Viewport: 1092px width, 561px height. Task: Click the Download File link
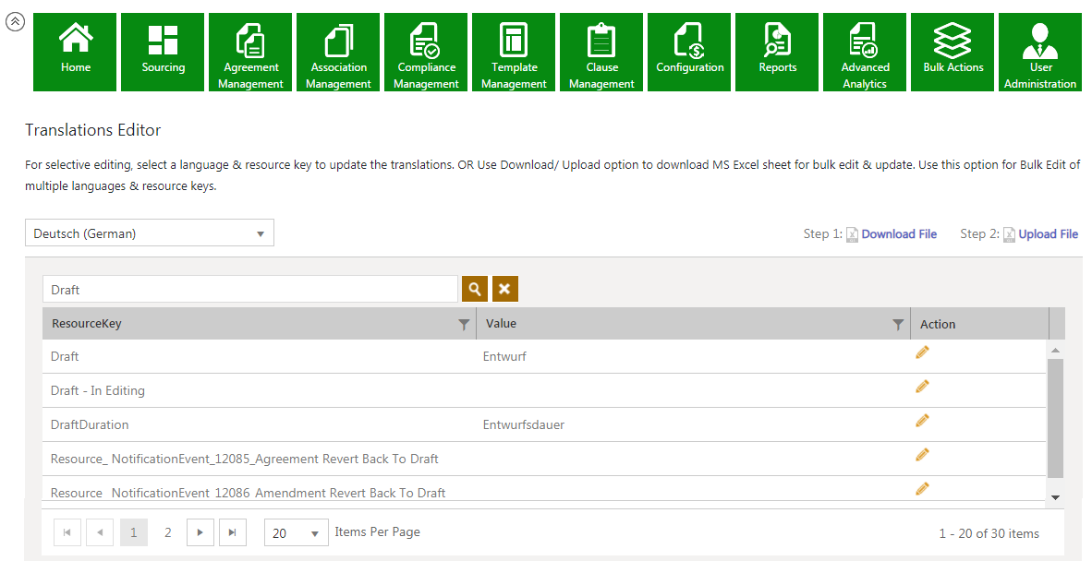tap(898, 234)
